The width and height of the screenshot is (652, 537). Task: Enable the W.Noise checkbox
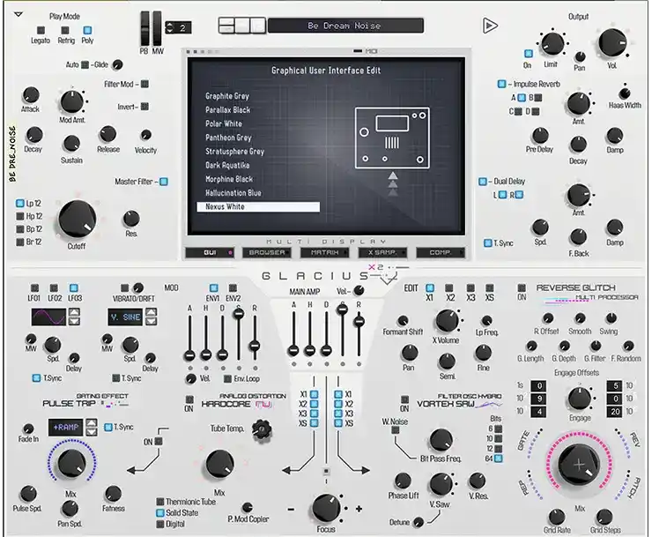pos(396,430)
